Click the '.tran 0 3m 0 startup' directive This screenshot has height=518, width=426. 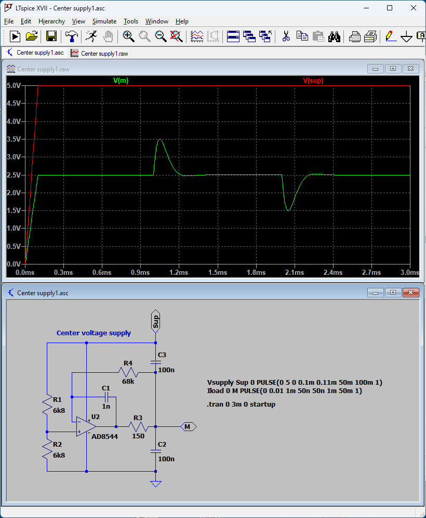241,405
